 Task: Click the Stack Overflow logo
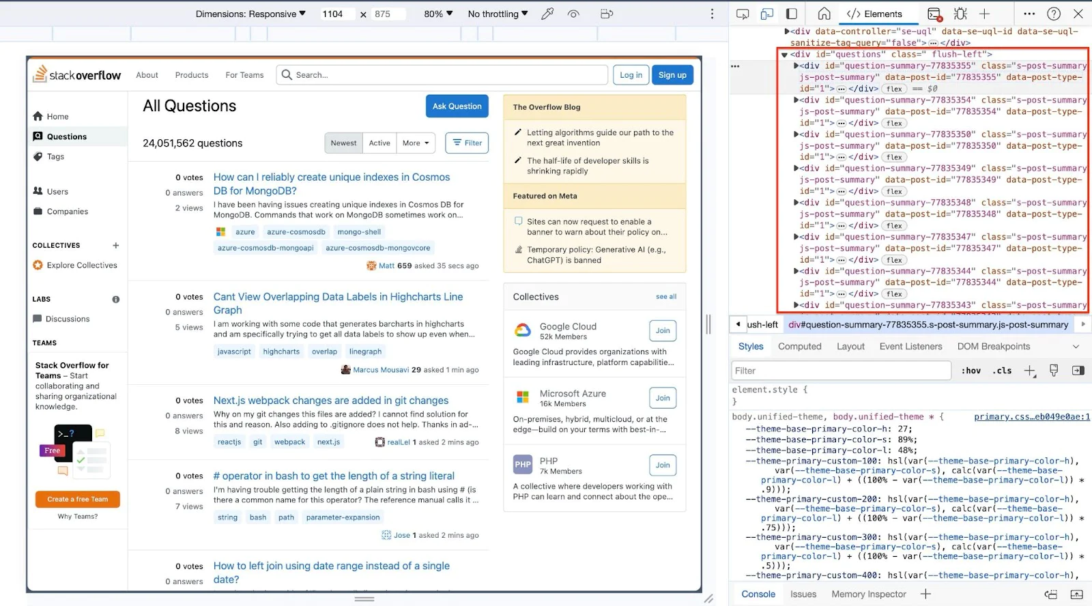[x=77, y=74]
